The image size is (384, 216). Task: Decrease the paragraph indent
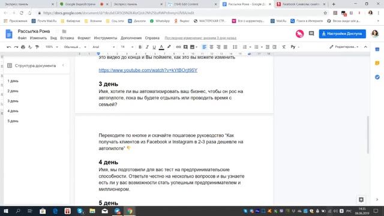(x=268, y=47)
